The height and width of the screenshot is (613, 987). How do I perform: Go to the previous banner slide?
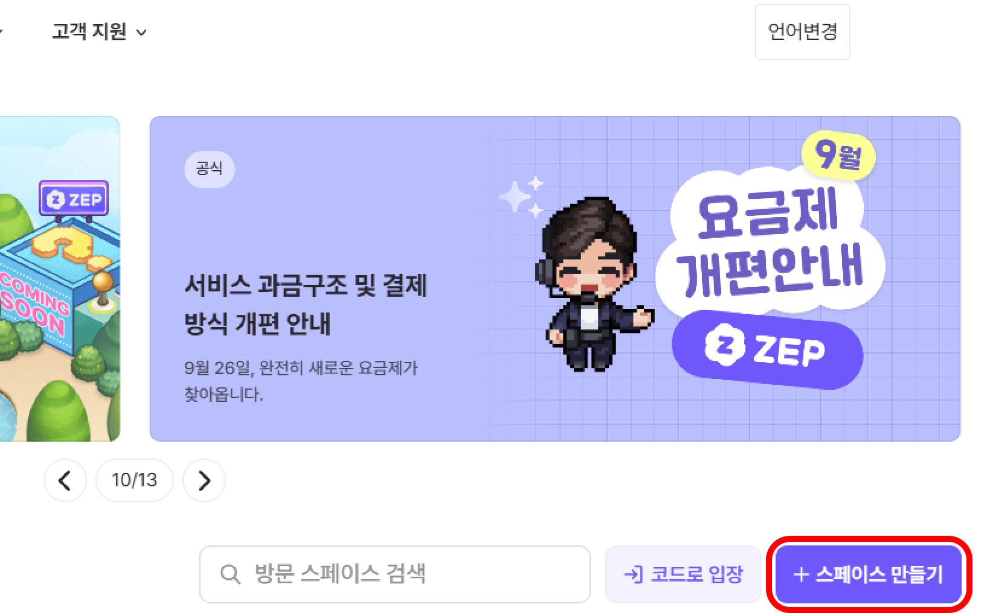tap(65, 480)
